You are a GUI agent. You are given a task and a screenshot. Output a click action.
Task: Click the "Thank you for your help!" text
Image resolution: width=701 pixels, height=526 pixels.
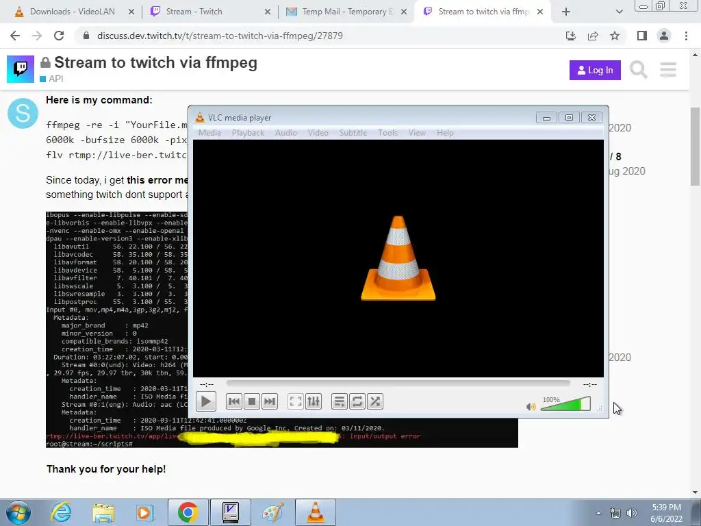(x=106, y=469)
